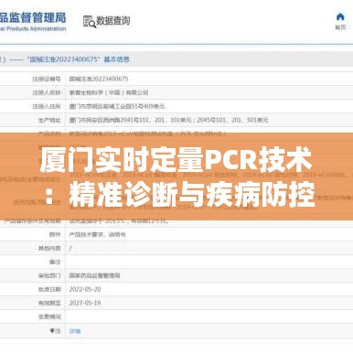Click the Products Administration subtitle
The height and width of the screenshot is (353, 353).
tap(33, 28)
